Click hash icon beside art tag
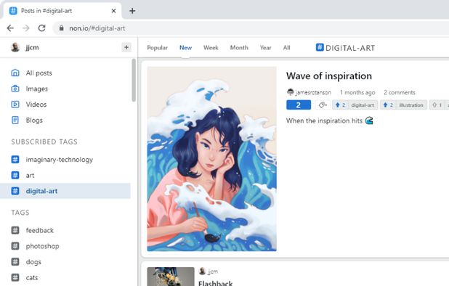The image size is (449, 286). coord(15,175)
